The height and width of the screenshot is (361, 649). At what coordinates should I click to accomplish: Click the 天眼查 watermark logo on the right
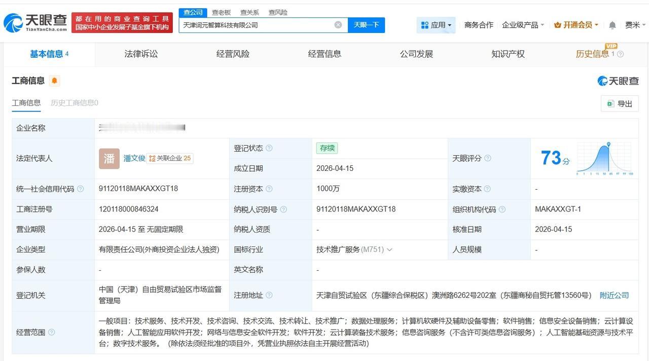point(619,80)
